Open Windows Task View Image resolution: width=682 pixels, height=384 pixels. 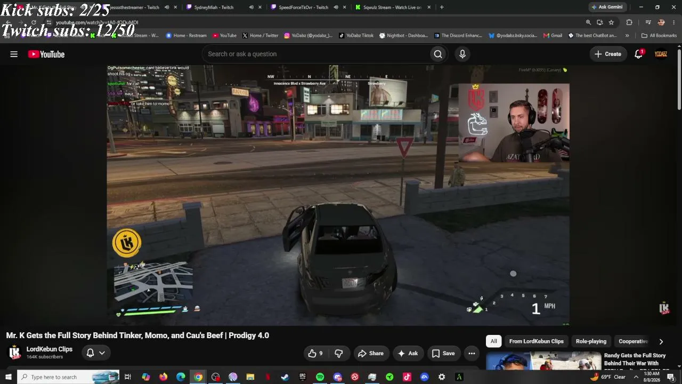(x=128, y=377)
